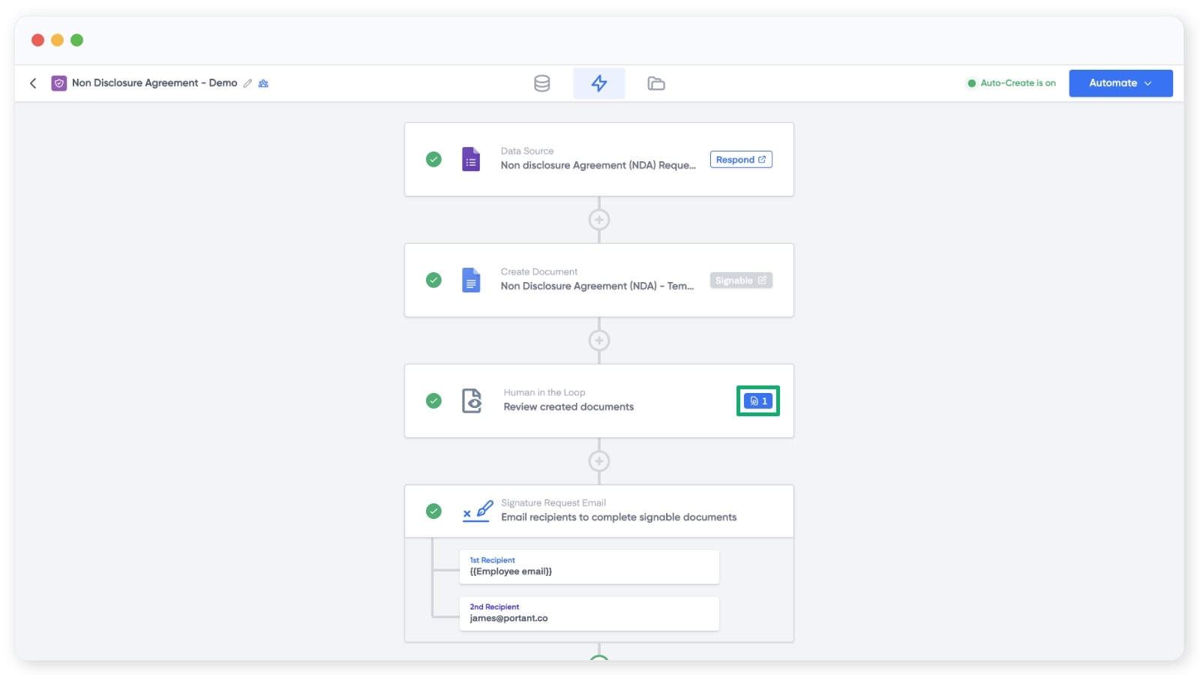Switch to the lightning bolt workflow tab
The height and width of the screenshot is (675, 1200).
tap(598, 83)
